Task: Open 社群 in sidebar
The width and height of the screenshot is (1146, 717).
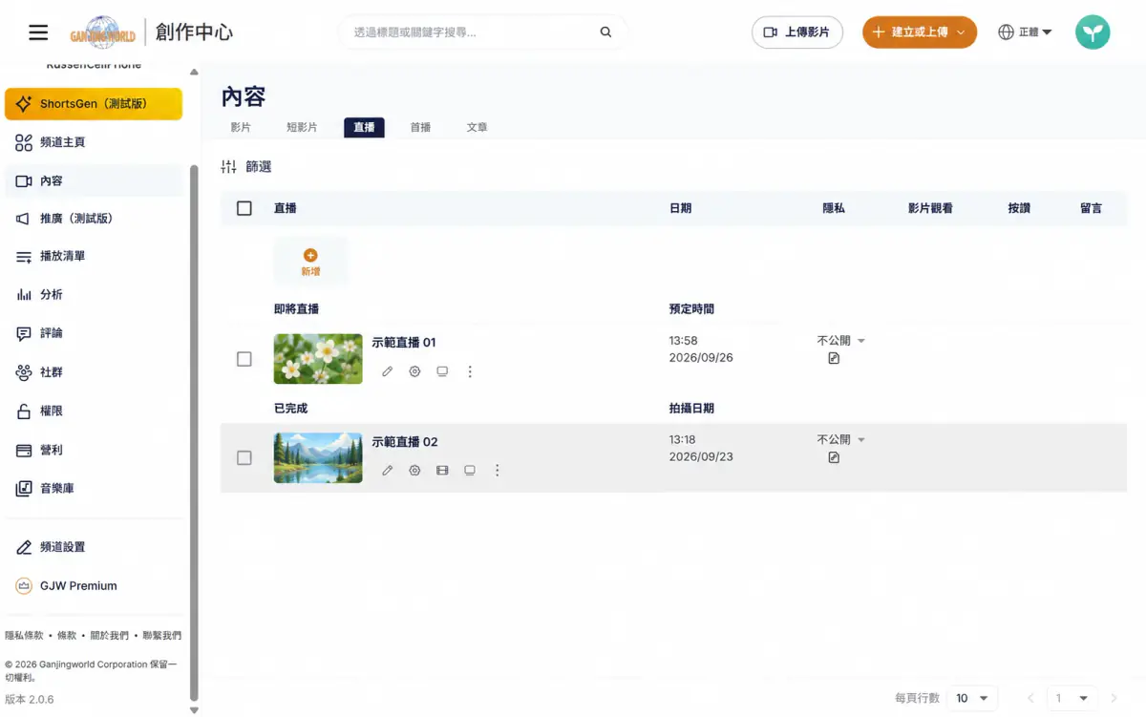Action: pyautogui.click(x=94, y=372)
